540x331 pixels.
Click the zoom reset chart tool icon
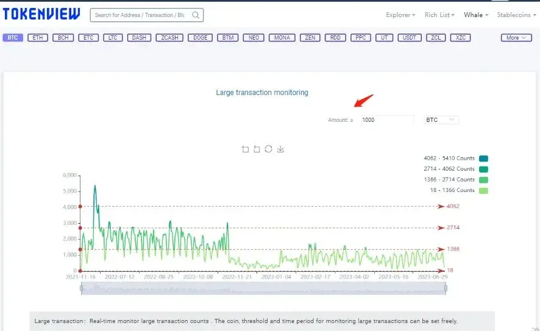pos(257,149)
